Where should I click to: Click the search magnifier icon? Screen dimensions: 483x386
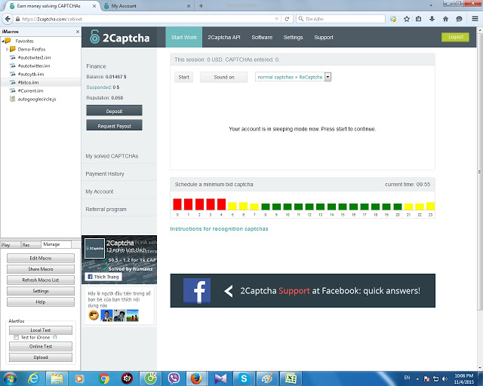[301, 19]
